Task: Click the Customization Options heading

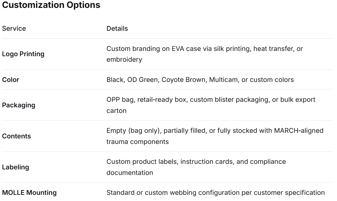Action: [x=51, y=5]
